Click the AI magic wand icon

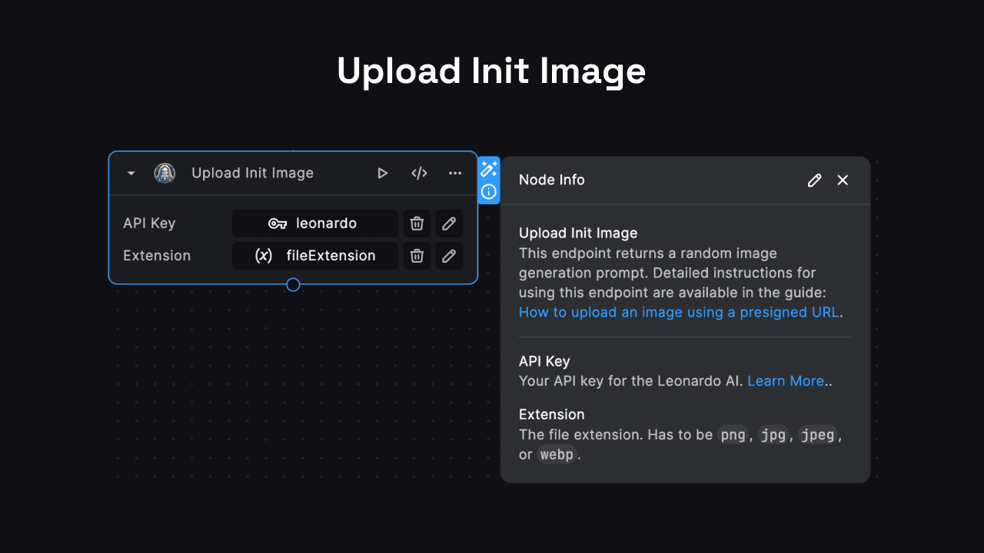pyautogui.click(x=489, y=169)
